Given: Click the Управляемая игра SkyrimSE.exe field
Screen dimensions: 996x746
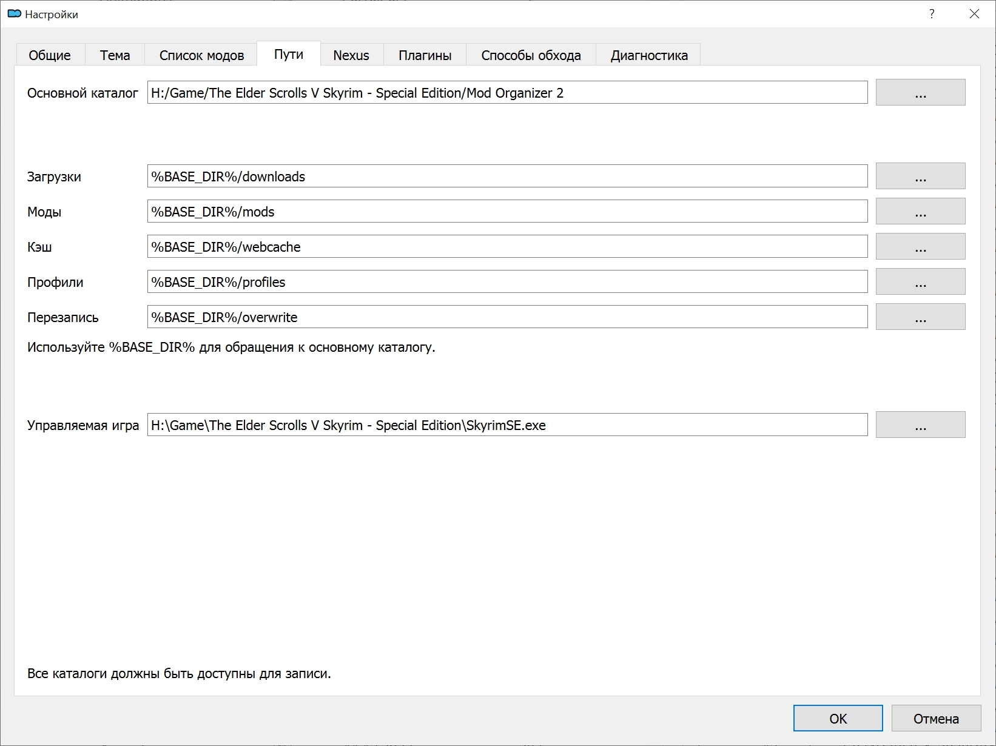Looking at the screenshot, I should [x=507, y=425].
